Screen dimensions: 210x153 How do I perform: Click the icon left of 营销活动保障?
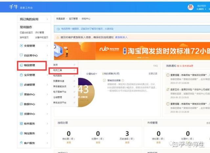pos(104,80)
